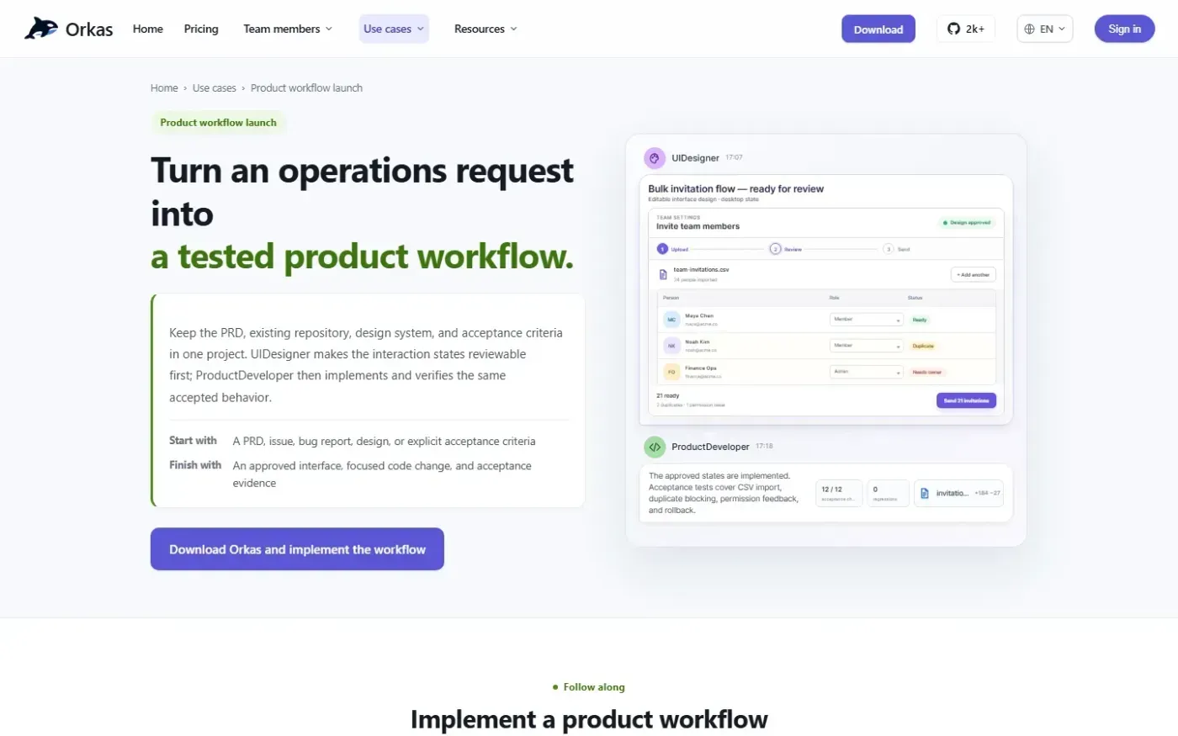Viewport: 1178px width, 736px height.
Task: Go to Home in the navbar
Action: (148, 29)
